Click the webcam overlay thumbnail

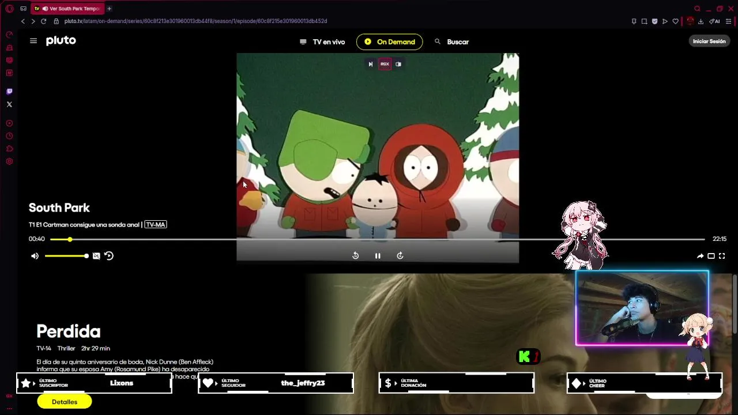tap(642, 308)
